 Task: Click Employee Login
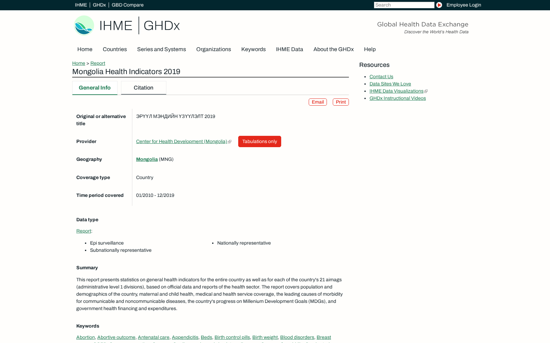464,5
